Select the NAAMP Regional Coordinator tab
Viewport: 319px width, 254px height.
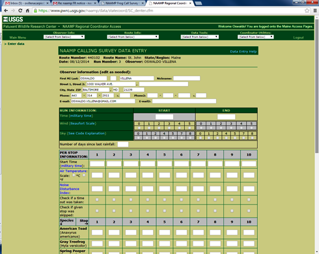pyautogui.click(x=170, y=3)
